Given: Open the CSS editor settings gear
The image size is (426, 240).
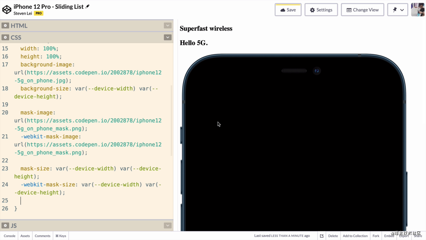Looking at the screenshot, I should click(x=5, y=37).
